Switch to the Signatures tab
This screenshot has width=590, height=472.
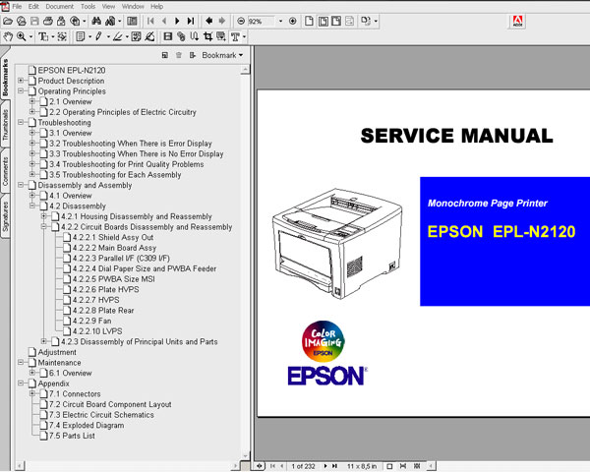click(5, 216)
